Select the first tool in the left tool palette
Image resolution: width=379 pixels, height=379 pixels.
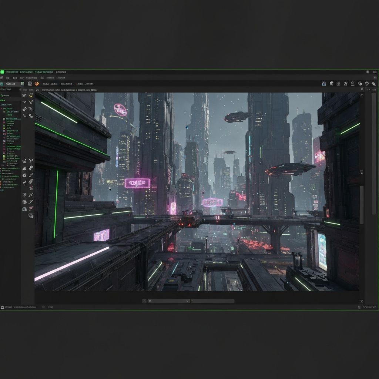click(x=24, y=95)
